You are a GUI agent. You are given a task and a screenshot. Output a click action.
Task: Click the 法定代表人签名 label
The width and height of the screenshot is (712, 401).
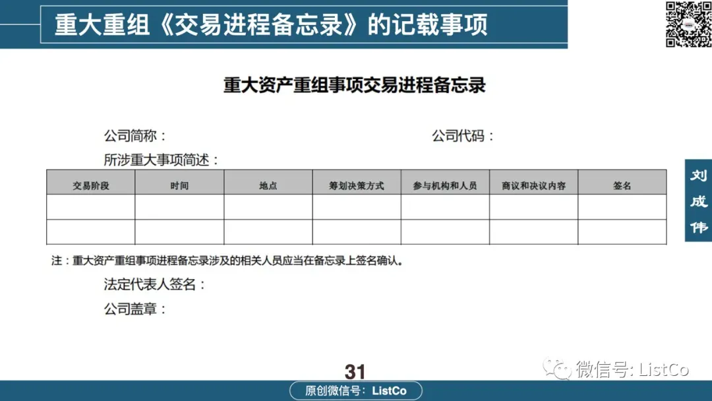pos(154,284)
